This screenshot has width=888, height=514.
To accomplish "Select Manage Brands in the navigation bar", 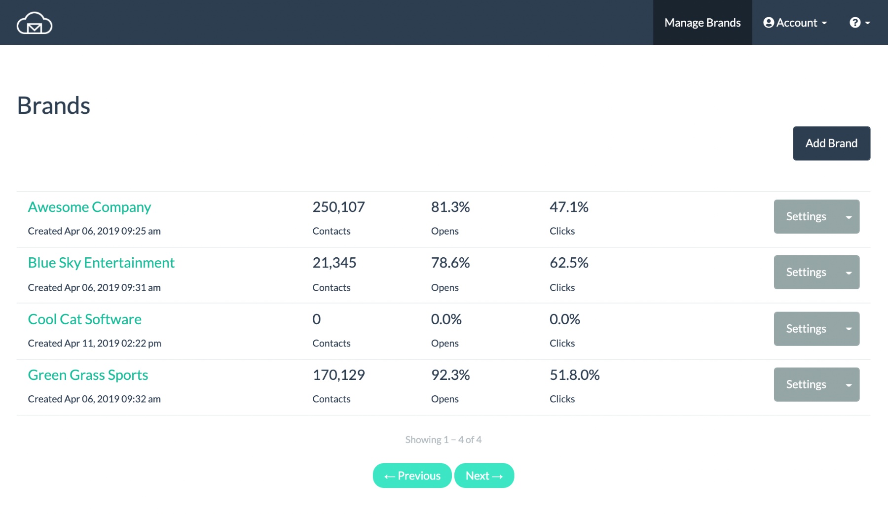I will coord(702,22).
